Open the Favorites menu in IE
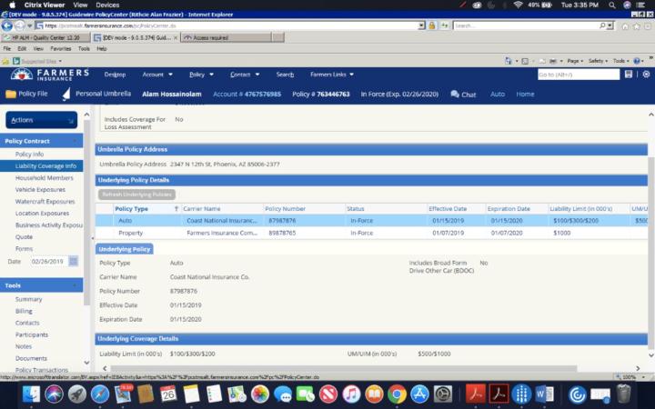The width and height of the screenshot is (655, 409). 61,49
